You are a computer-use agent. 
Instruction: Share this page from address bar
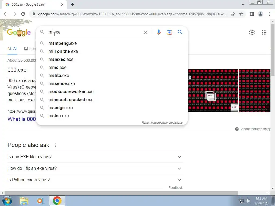(x=233, y=14)
